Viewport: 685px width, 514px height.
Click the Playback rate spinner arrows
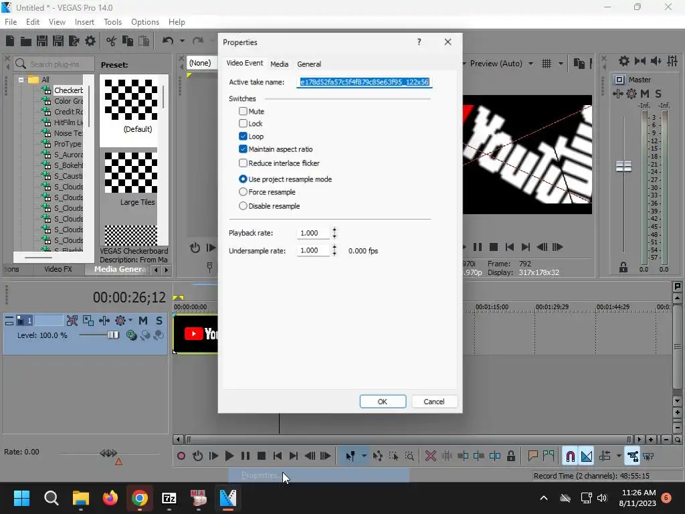334,232
